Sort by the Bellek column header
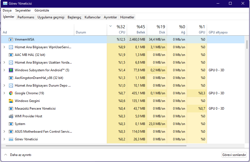 pos(137,30)
